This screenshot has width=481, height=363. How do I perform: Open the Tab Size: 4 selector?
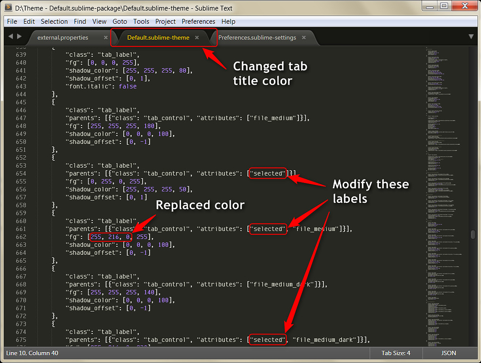[x=396, y=353]
